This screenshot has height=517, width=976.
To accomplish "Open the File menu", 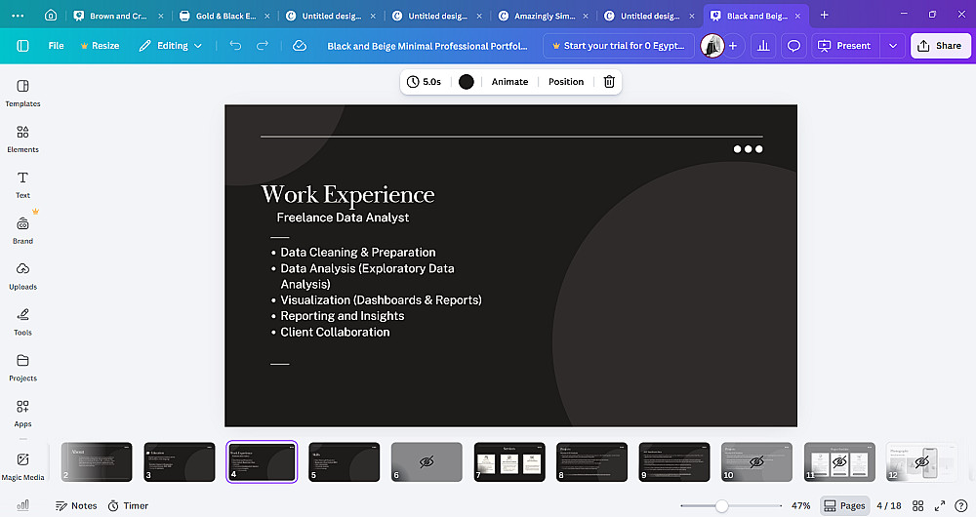I will [56, 46].
